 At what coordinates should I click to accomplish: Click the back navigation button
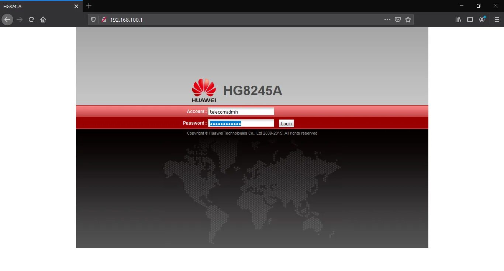tap(7, 19)
